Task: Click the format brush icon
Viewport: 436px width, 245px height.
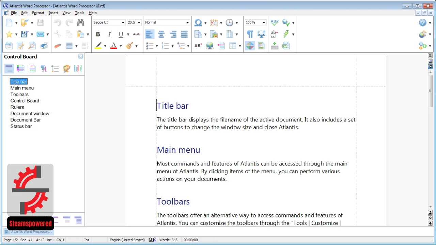Action: pos(129,46)
